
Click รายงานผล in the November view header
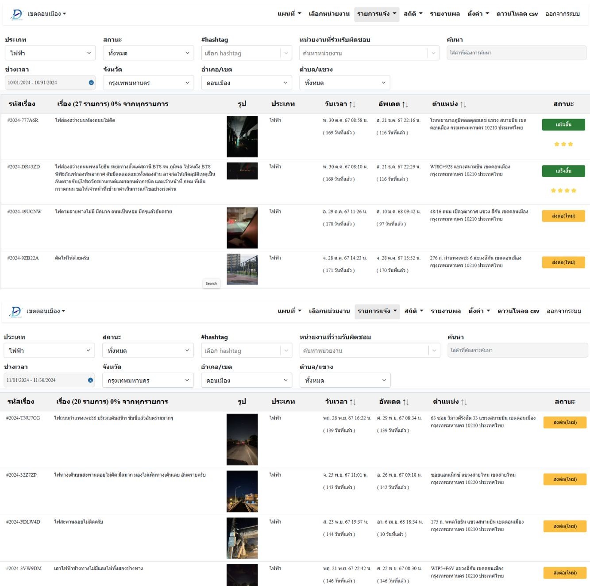[x=446, y=311]
